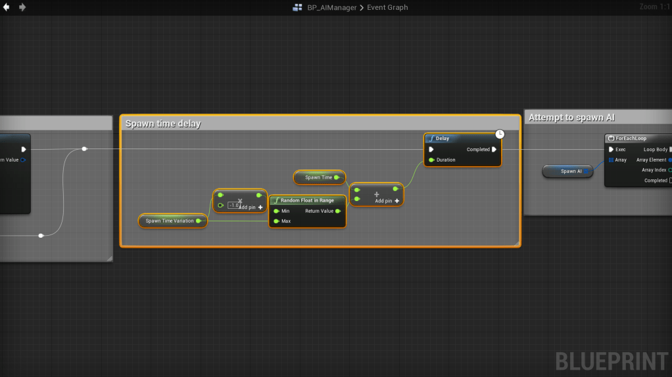
Task: Click the back navigation arrow
Action: pyautogui.click(x=7, y=7)
